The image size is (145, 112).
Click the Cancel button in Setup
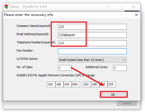pos(127,103)
